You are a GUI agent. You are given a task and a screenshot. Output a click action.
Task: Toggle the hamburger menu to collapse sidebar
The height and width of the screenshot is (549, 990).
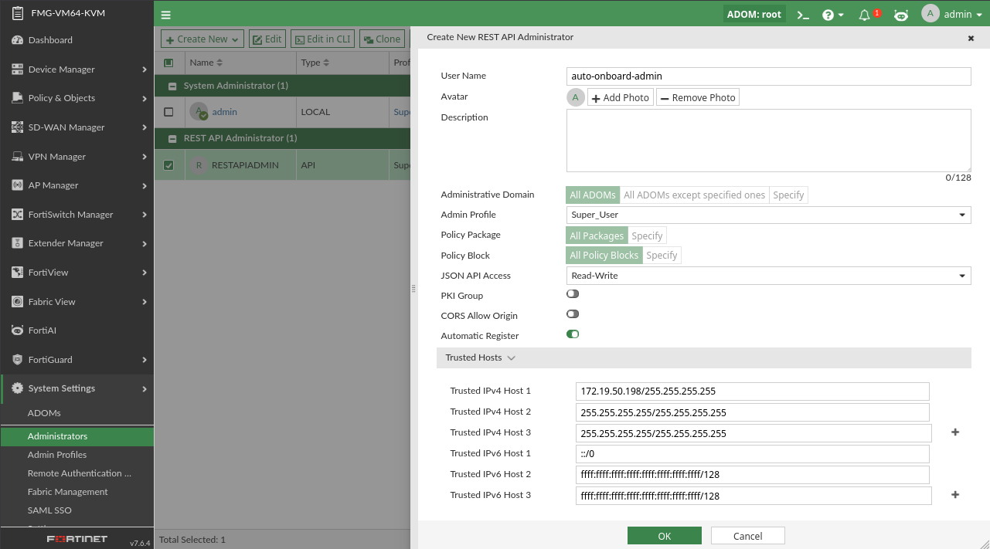click(166, 15)
